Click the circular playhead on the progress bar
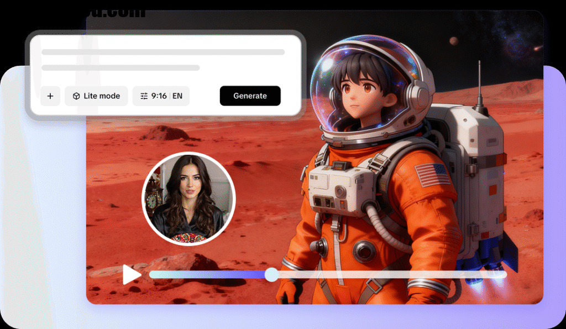This screenshot has width=566, height=329. [x=271, y=275]
